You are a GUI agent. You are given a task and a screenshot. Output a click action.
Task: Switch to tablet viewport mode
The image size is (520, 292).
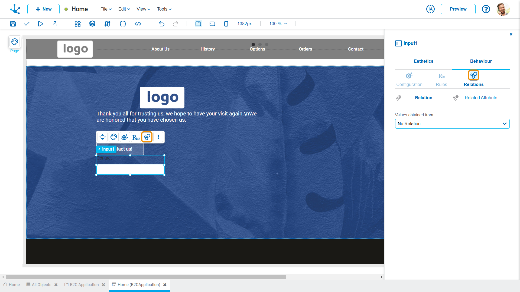212,24
